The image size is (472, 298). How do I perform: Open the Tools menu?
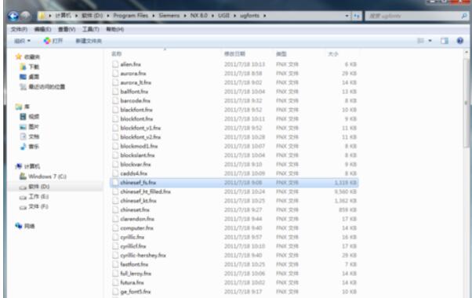[x=91, y=29]
